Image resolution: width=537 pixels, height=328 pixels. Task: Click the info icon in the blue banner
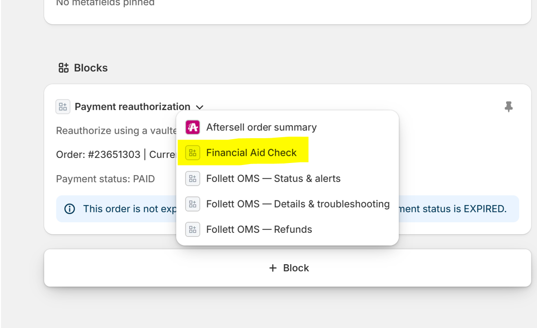pyautogui.click(x=69, y=209)
